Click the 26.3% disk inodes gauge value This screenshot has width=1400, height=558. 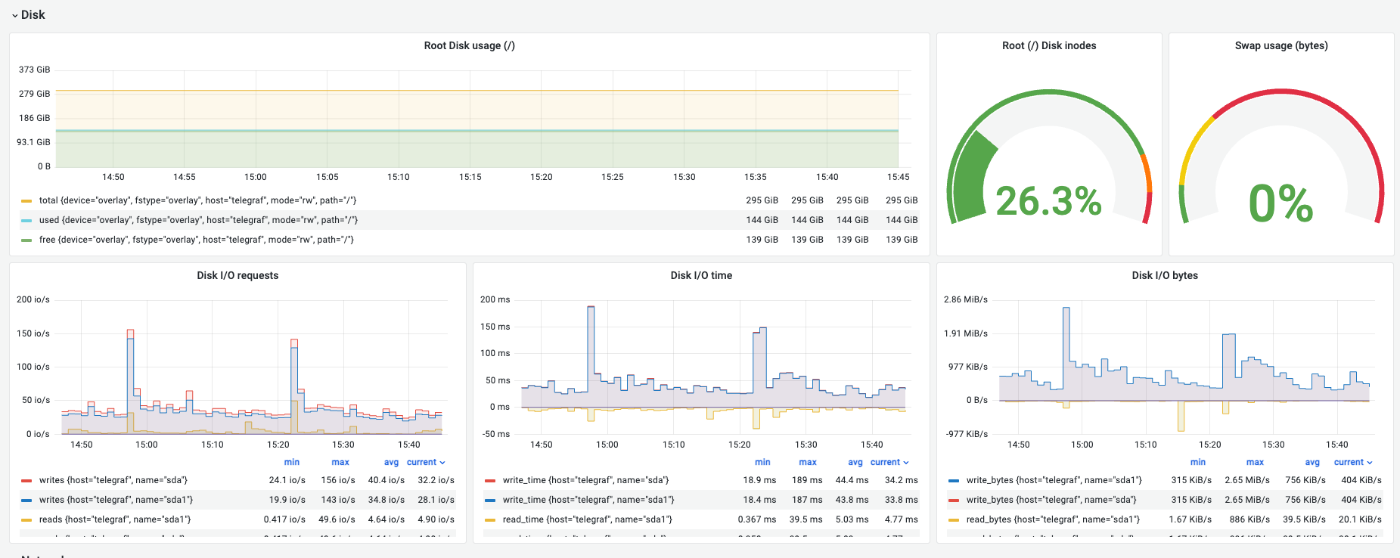1048,201
